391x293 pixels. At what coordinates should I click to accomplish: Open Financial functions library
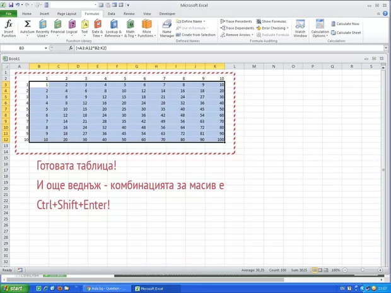coord(57,28)
